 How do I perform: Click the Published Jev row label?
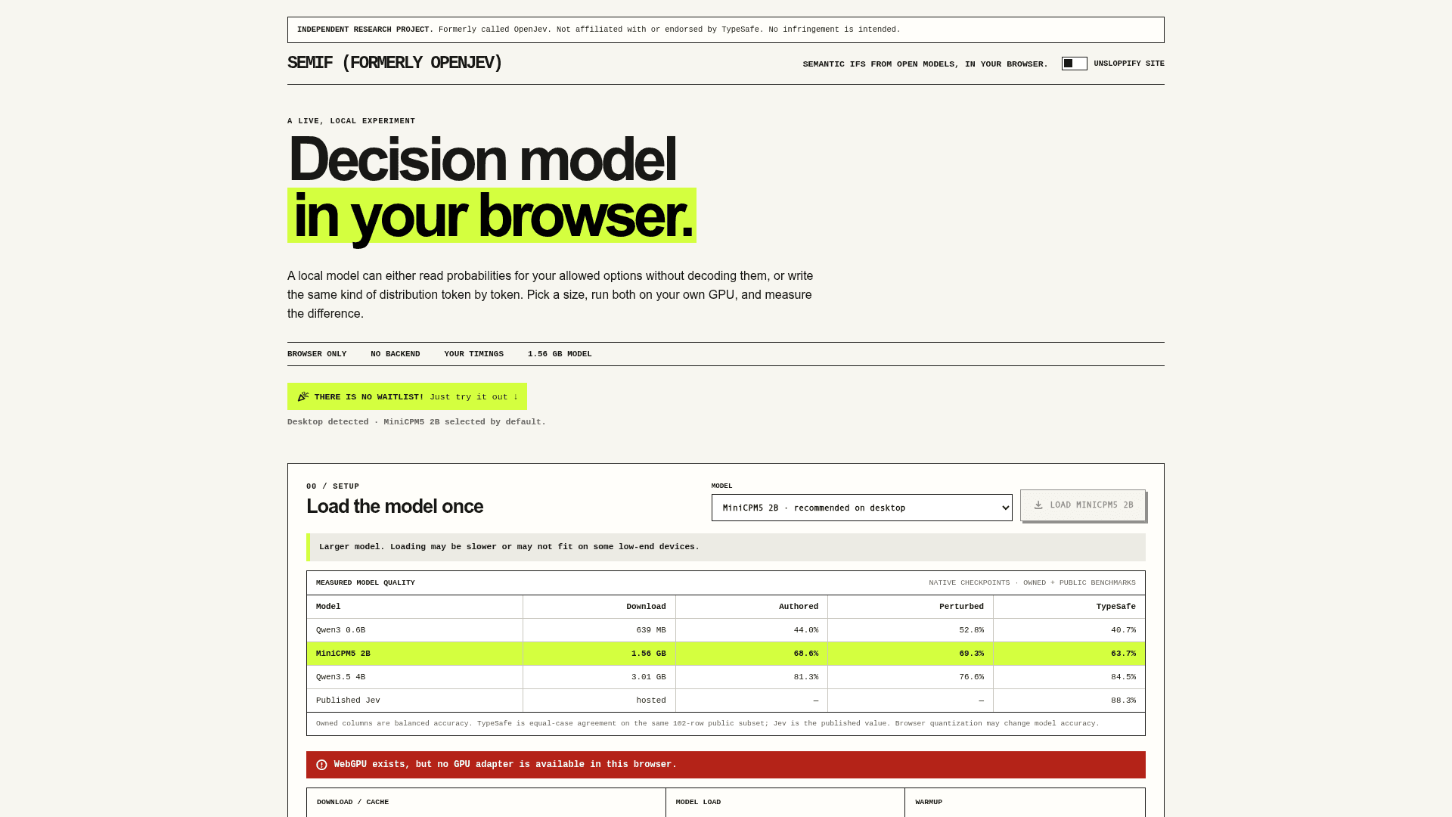tap(348, 701)
